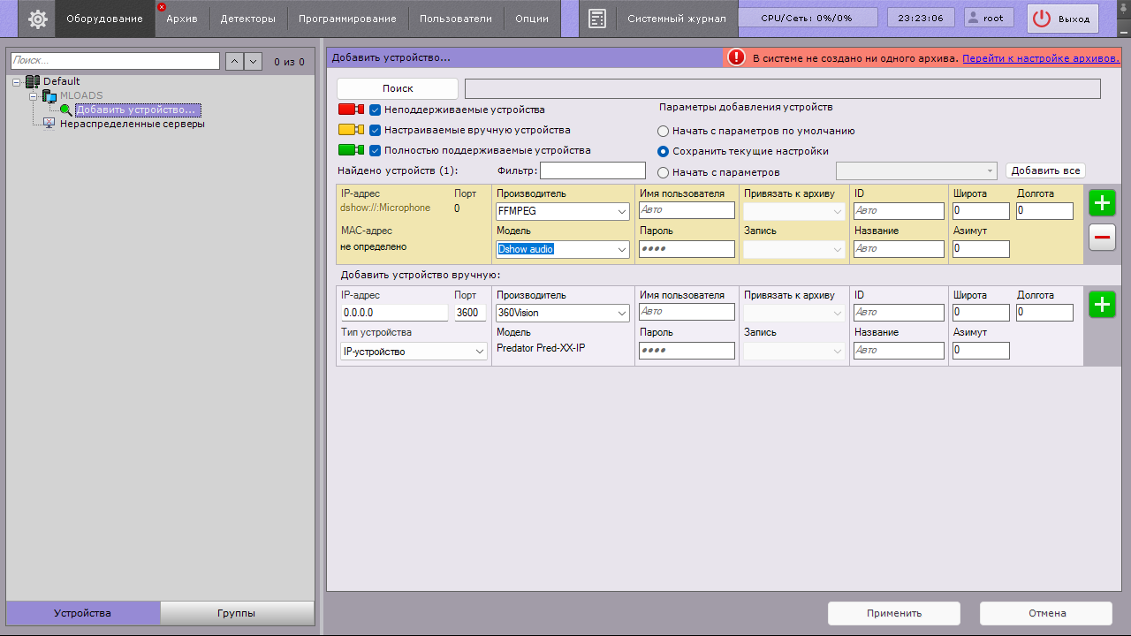Click the MLOADS computer icon
The width and height of the screenshot is (1131, 636).
(49, 95)
